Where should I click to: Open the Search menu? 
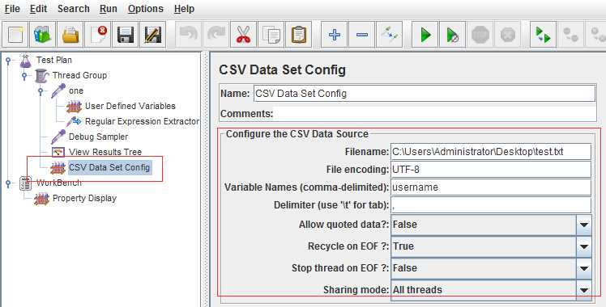tap(74, 8)
